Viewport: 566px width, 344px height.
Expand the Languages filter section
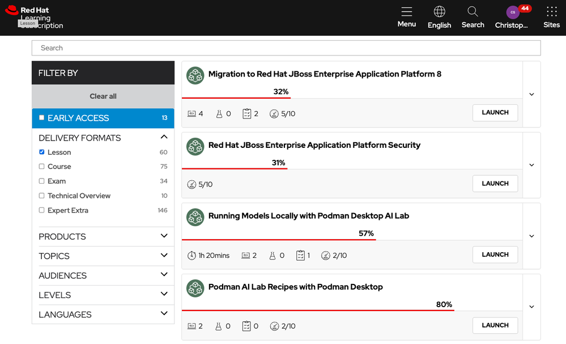click(164, 314)
